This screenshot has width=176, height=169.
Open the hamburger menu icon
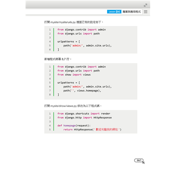[146, 12]
